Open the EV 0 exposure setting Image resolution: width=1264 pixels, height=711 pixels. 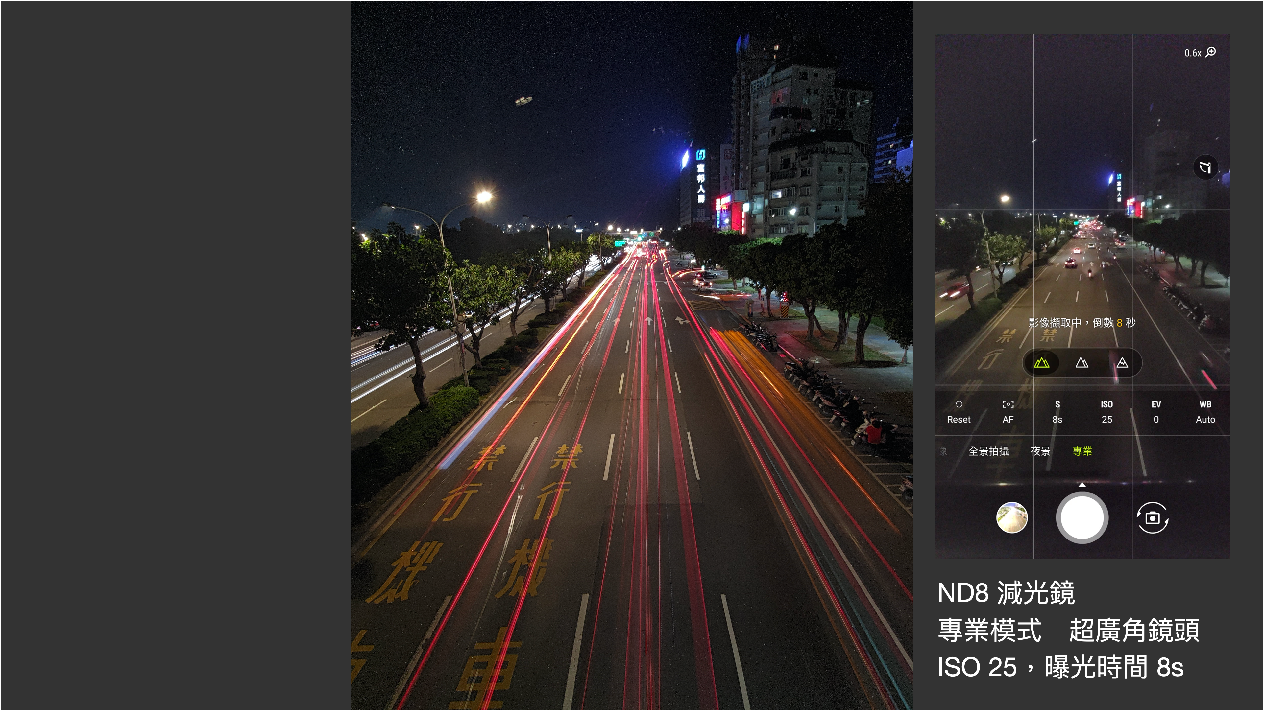(1156, 412)
